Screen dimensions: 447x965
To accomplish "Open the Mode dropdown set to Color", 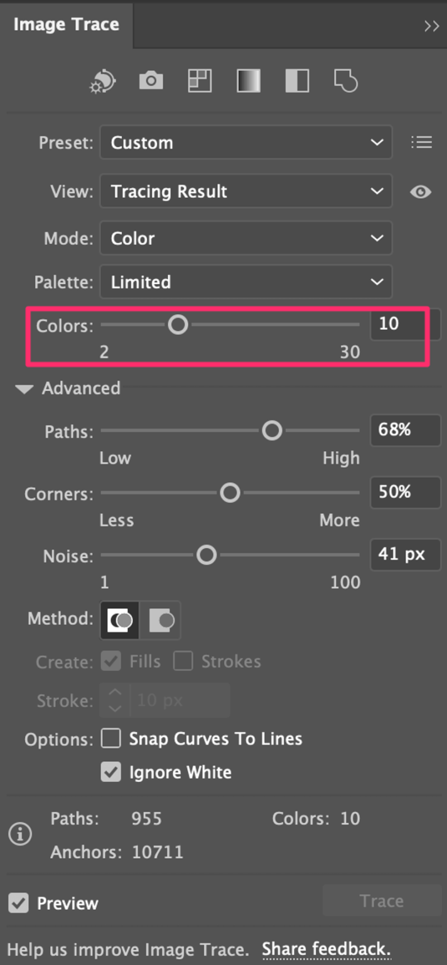I will pos(245,238).
